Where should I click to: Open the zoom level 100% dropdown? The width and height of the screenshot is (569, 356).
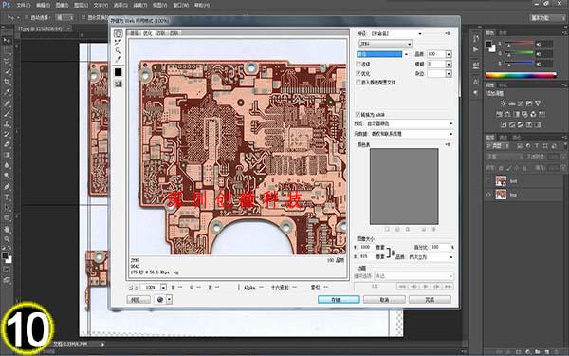[x=163, y=287]
